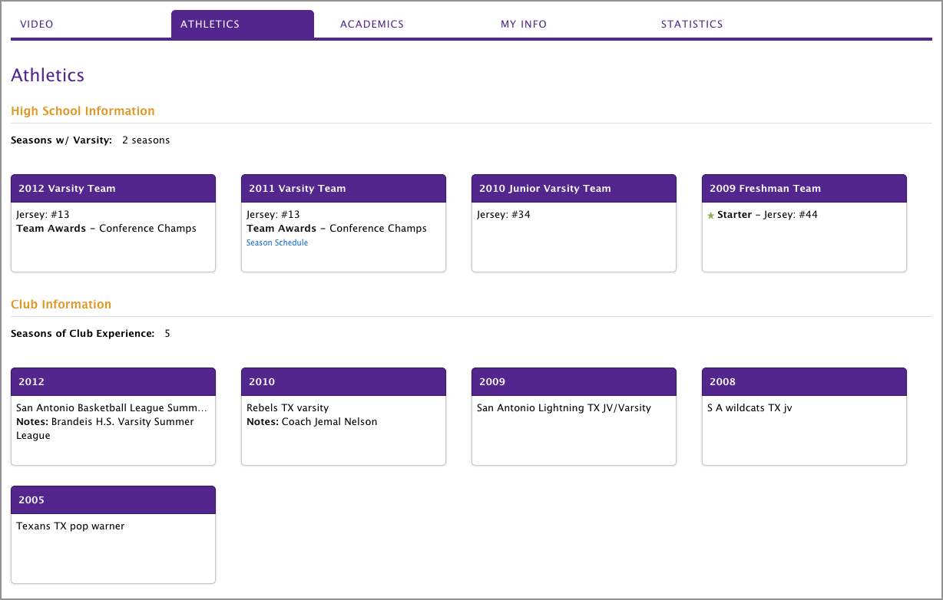The height and width of the screenshot is (600, 943).
Task: Click the Athletics page heading
Action: coord(48,75)
